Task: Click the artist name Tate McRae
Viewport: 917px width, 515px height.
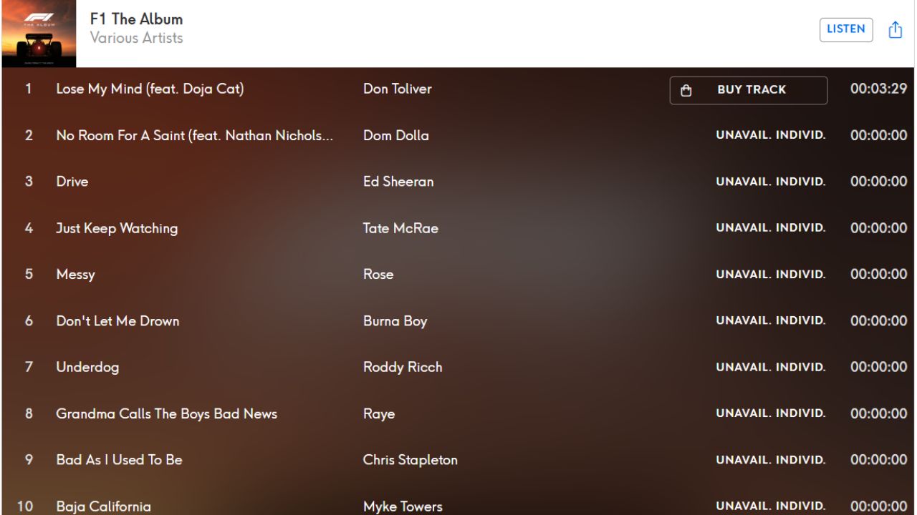Action: coord(400,228)
